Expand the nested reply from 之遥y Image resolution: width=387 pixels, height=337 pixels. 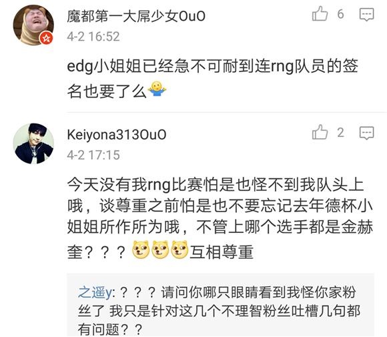coord(220,305)
